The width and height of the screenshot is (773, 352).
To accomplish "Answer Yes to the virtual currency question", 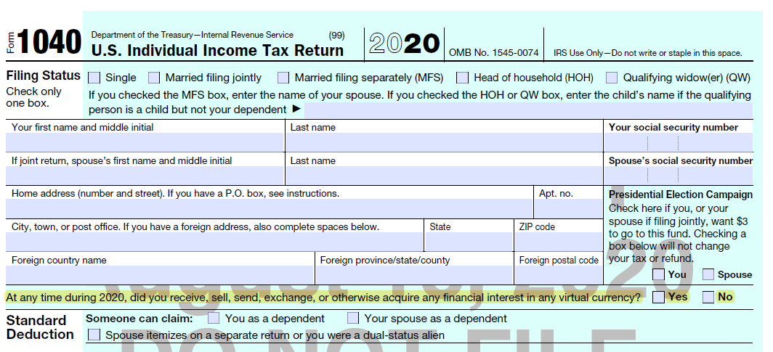I will (659, 298).
